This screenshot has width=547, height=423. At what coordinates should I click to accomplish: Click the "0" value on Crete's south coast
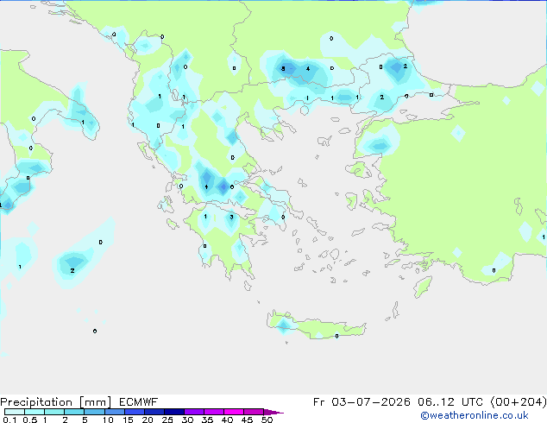coord(336,336)
